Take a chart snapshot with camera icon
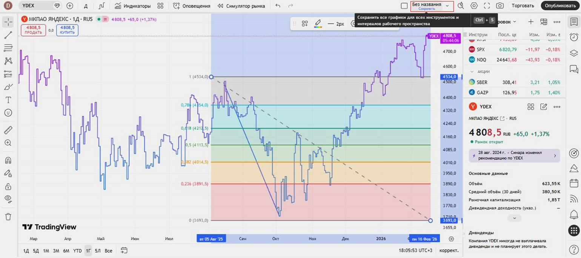 click(x=500, y=6)
